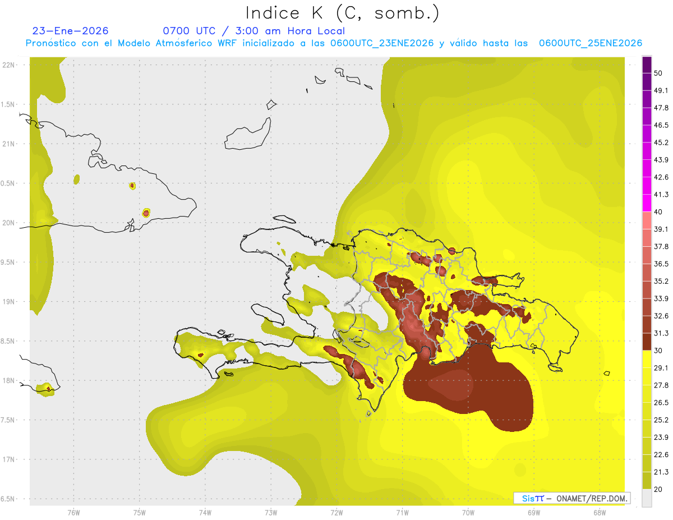Click the longitude label '74W'
This screenshot has width=673, height=520.
point(205,512)
